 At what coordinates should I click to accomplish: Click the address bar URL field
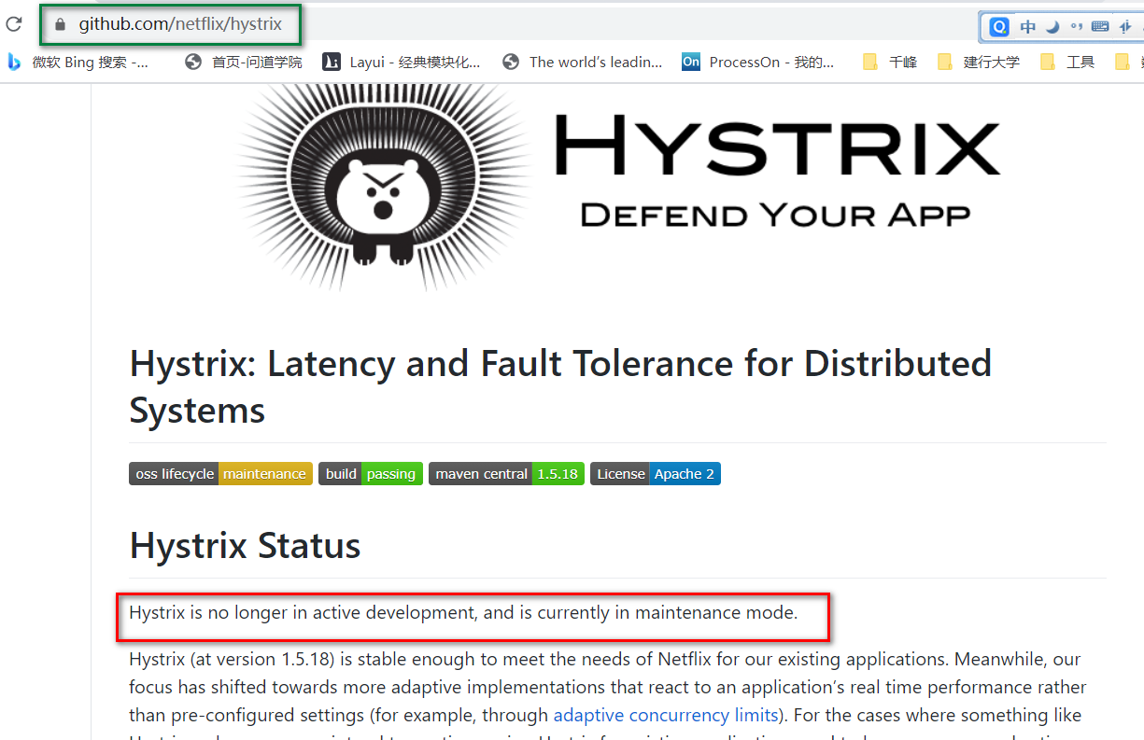tap(179, 24)
